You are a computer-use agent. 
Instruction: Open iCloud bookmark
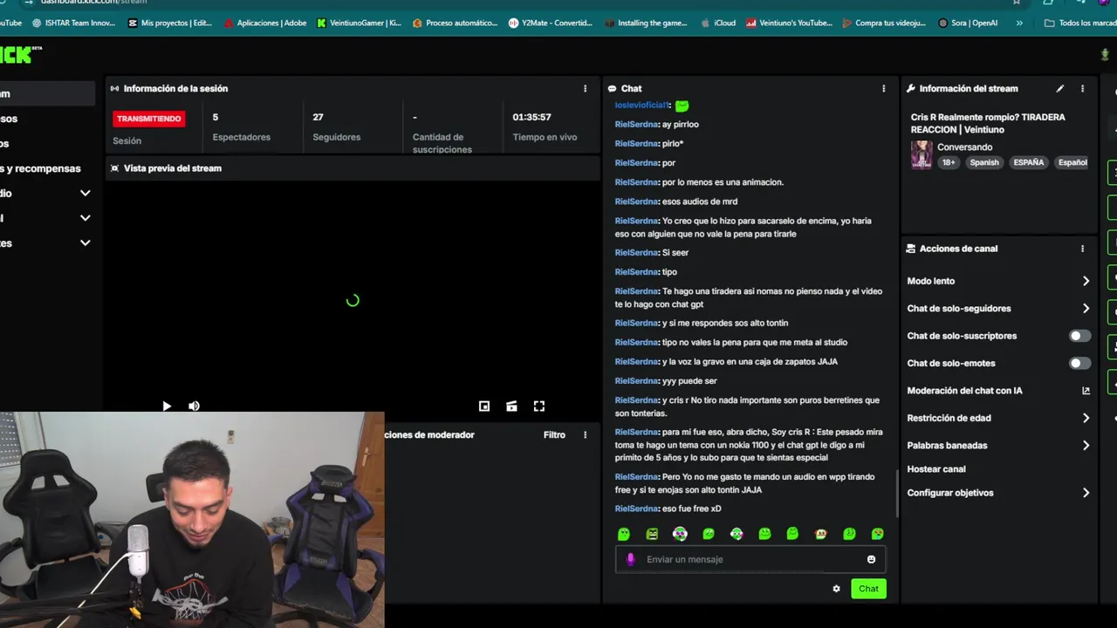[x=718, y=23]
